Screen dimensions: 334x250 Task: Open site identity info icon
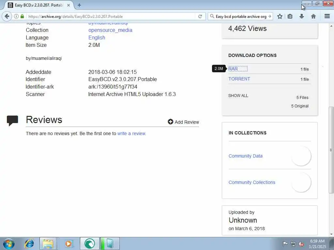point(16,16)
